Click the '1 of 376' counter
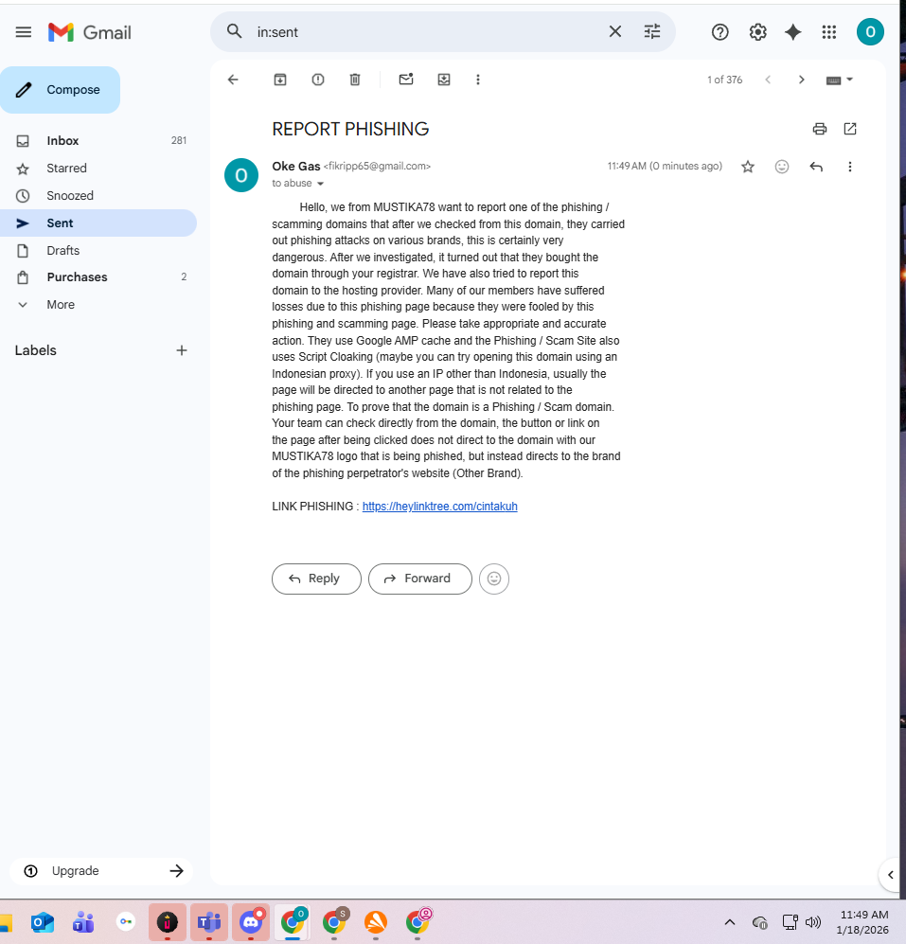This screenshot has width=906, height=944. (725, 80)
